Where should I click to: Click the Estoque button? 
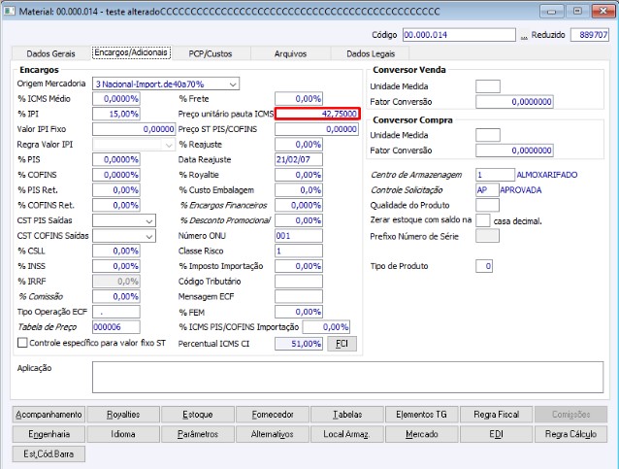198,415
